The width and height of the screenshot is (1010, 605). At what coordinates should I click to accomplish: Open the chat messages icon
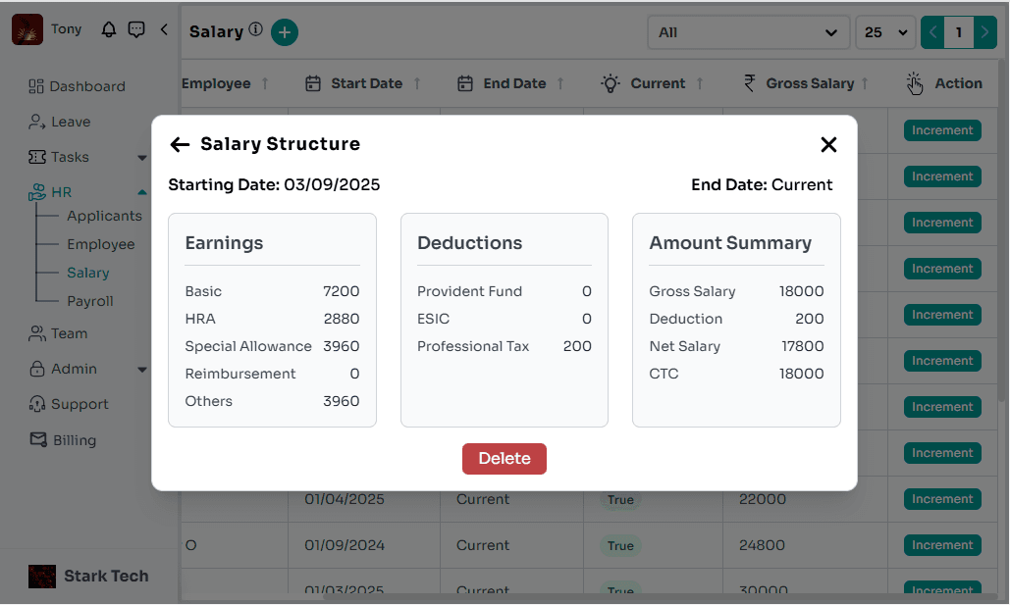point(136,29)
